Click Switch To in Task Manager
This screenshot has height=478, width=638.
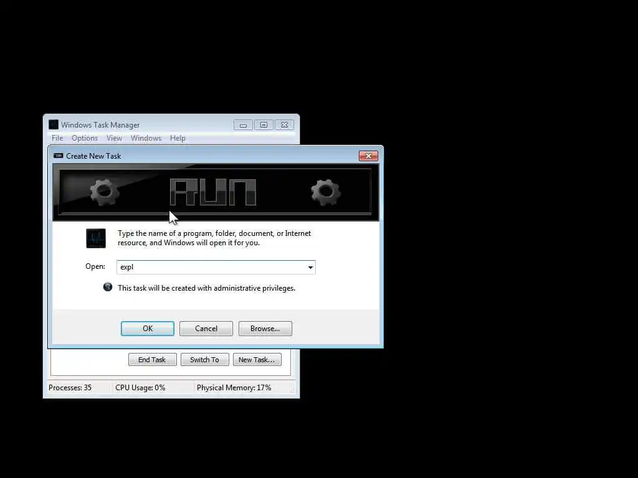(204, 359)
